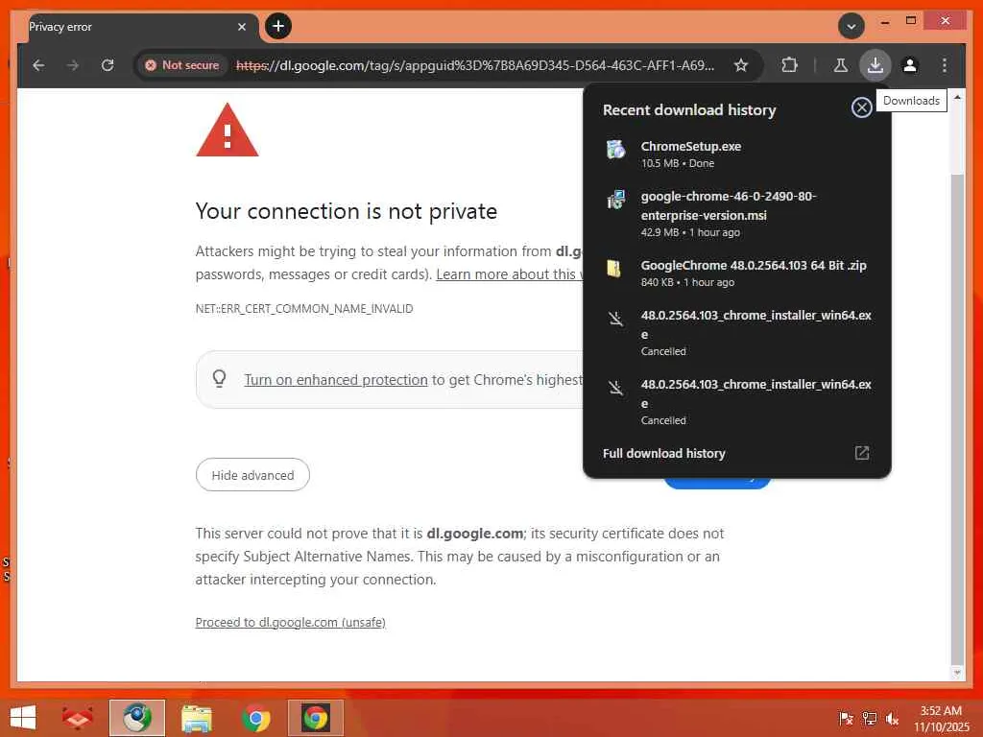Click Proceed to dl.google.com (unsafe) link
The height and width of the screenshot is (737, 983).
coord(290,622)
